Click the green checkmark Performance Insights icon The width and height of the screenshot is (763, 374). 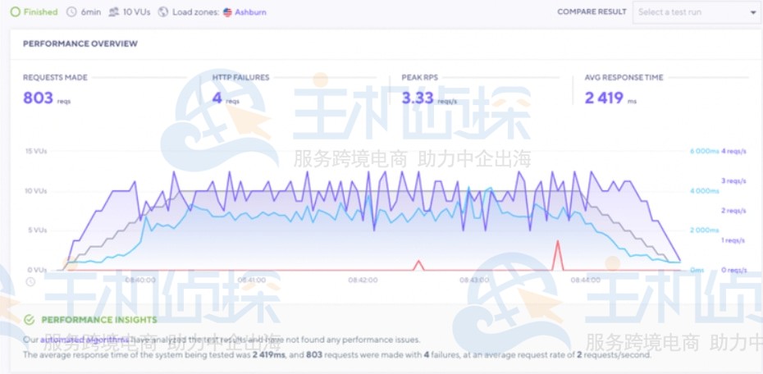coord(30,320)
